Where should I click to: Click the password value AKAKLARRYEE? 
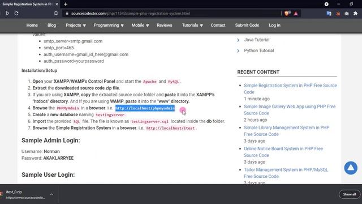coord(58,158)
